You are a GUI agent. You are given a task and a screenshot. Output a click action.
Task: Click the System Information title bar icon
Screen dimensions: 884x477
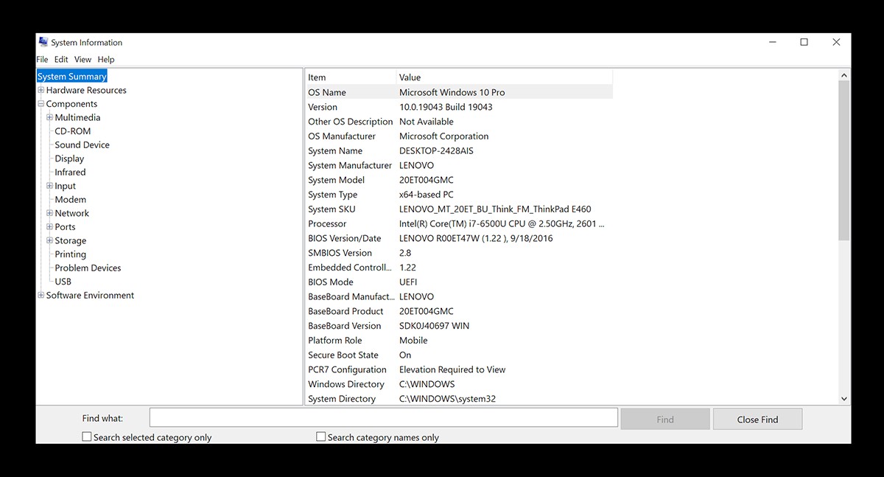pos(43,42)
